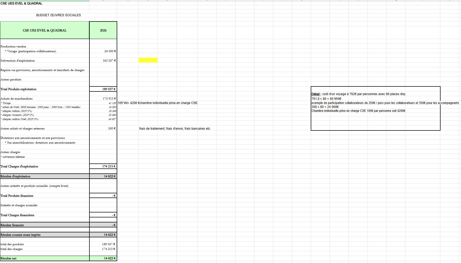Select the Résultat d'exploitation grey row label
The image size is (461, 263).
pyautogui.click(x=15, y=176)
